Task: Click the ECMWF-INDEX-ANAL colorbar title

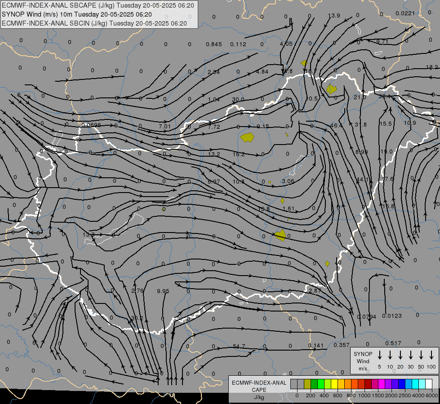Action: (x=259, y=383)
